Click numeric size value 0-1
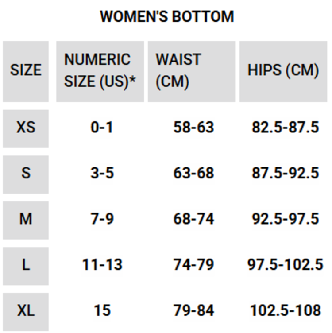 click(x=102, y=128)
